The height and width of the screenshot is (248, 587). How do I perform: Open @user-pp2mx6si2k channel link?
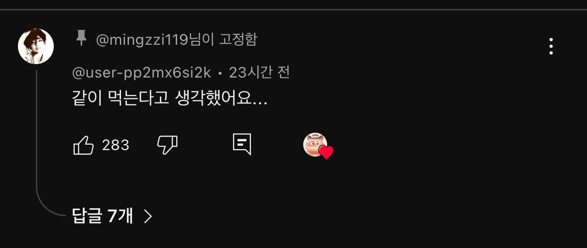(141, 73)
